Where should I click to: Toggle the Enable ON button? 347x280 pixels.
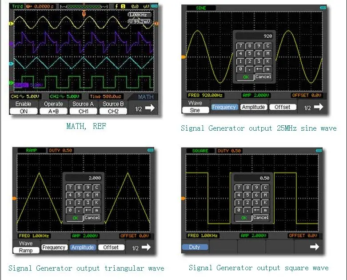(24, 111)
